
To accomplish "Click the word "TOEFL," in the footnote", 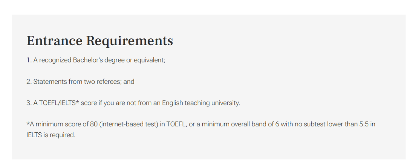I will [x=174, y=124].
